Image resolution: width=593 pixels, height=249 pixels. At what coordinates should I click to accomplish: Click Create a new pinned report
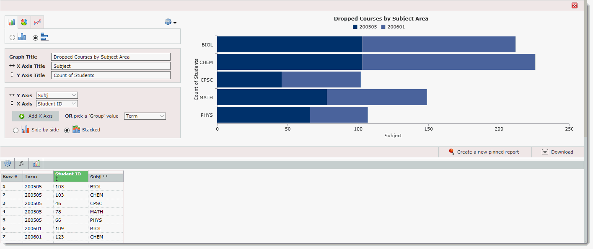click(484, 152)
